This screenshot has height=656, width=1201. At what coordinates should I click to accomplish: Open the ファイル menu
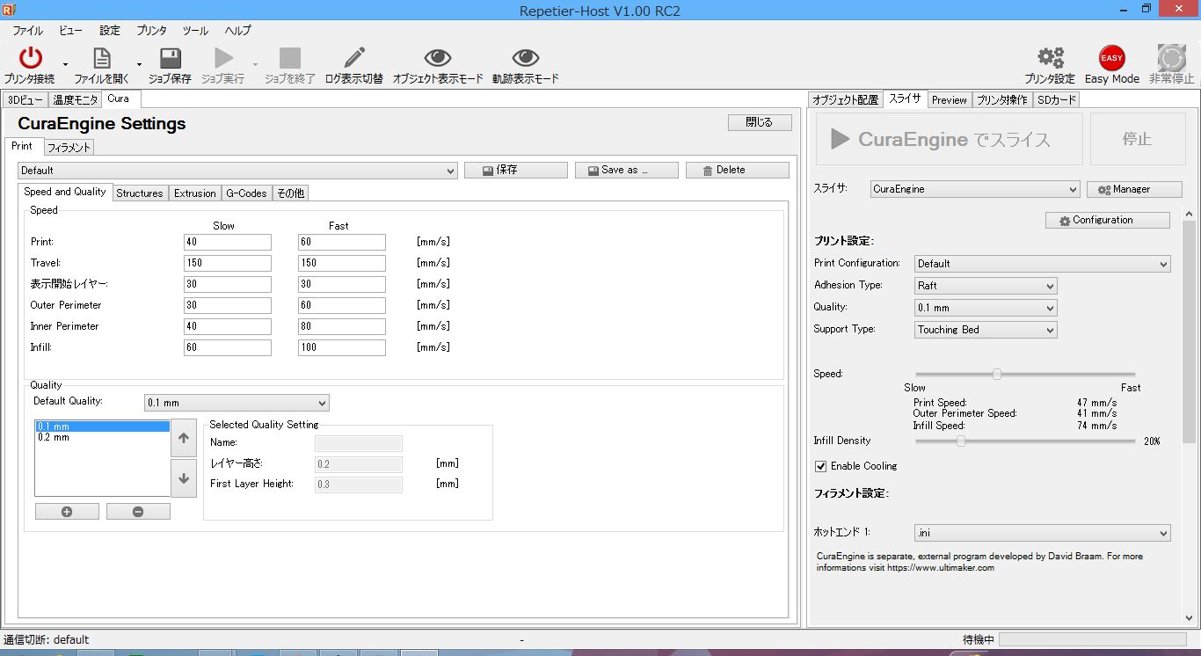(x=27, y=31)
